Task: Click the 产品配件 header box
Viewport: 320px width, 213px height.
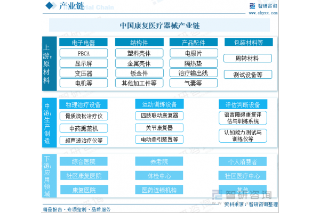Action: click(x=193, y=42)
